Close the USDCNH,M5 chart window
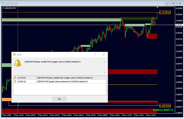184x119 pixels. pos(180,4)
